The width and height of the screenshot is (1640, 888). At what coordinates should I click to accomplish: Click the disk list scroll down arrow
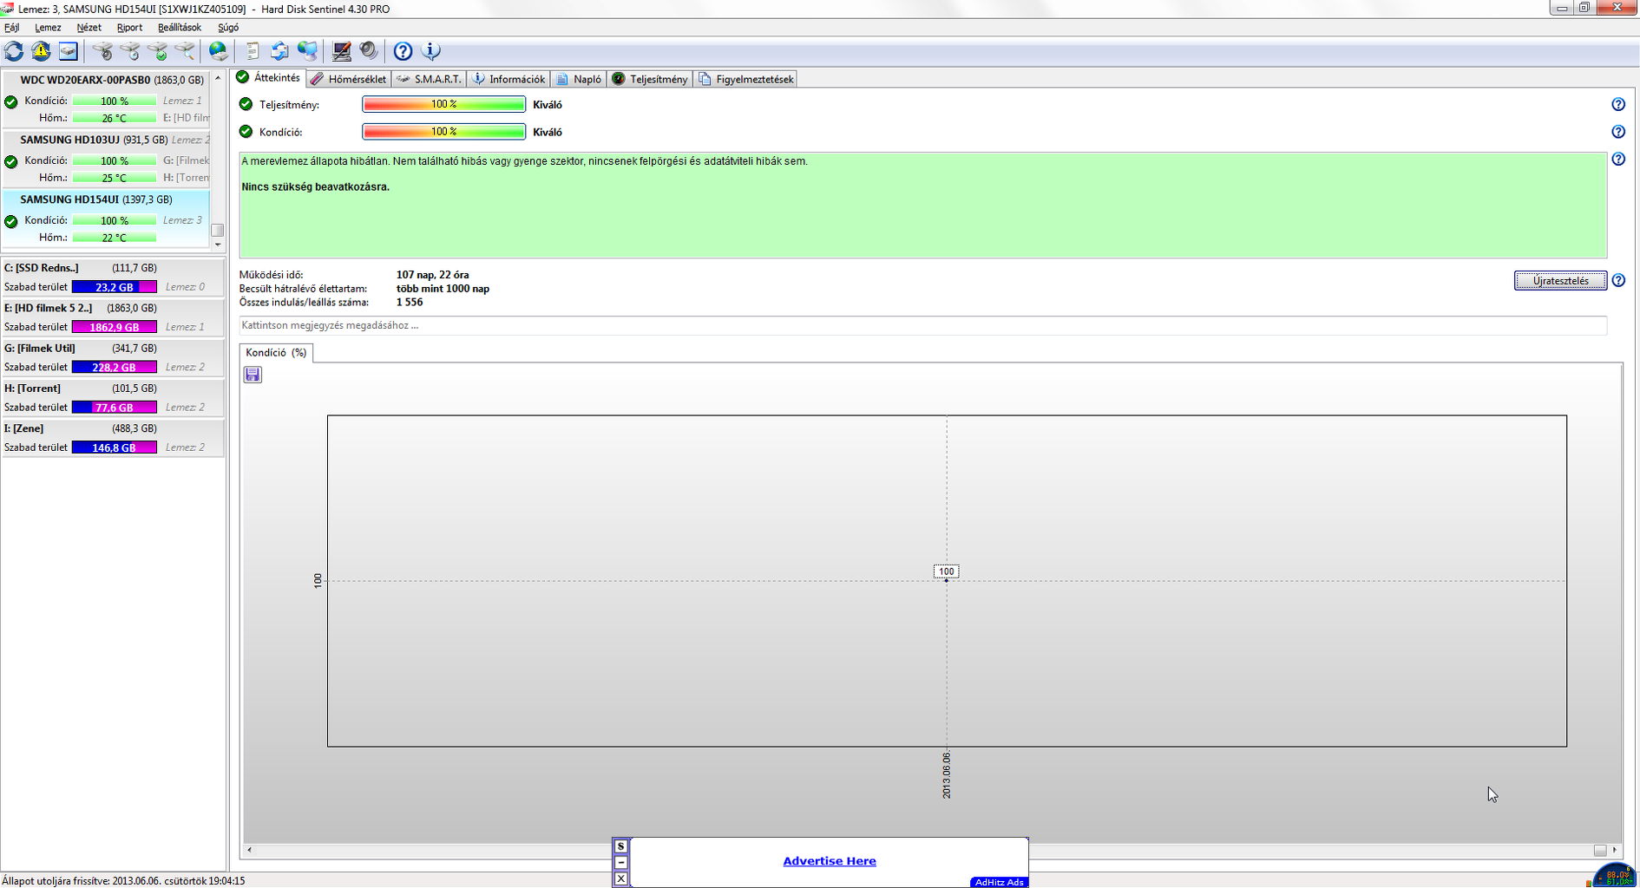[x=218, y=245]
